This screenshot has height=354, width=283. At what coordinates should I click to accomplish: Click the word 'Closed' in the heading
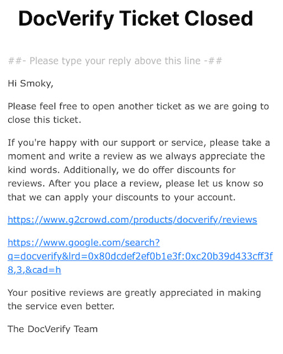click(x=218, y=18)
